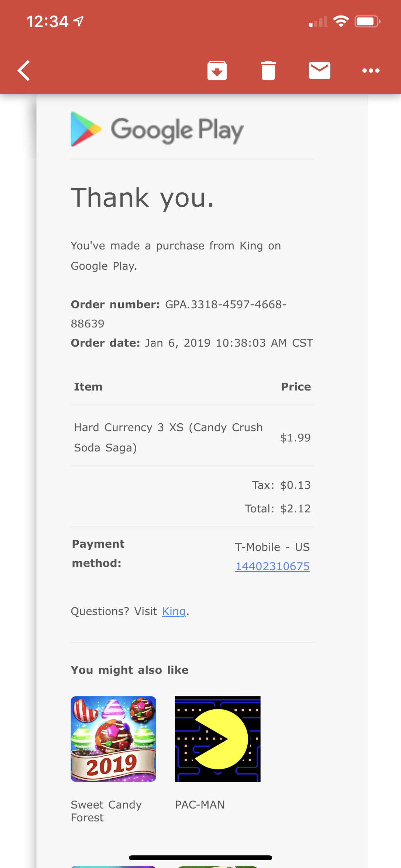Open the Sweet Candy Forest app thumbnail
The height and width of the screenshot is (868, 401).
click(113, 739)
